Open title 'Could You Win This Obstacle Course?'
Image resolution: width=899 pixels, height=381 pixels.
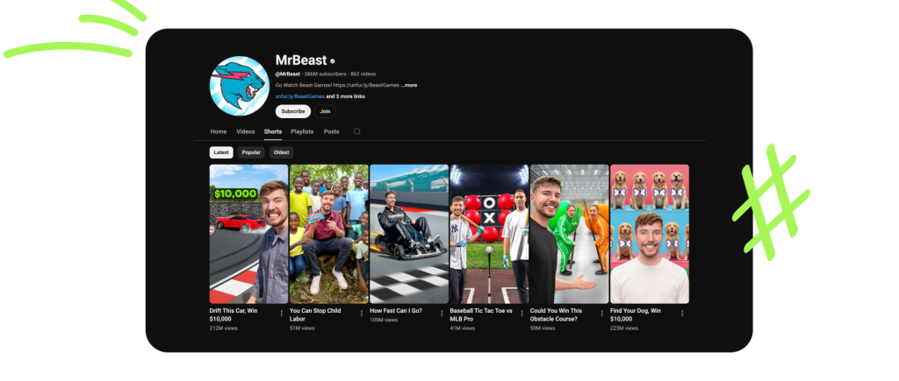pyautogui.click(x=556, y=314)
